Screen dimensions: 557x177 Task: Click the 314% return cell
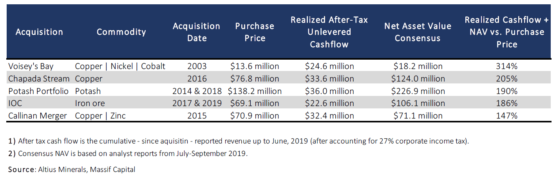[x=507, y=66]
